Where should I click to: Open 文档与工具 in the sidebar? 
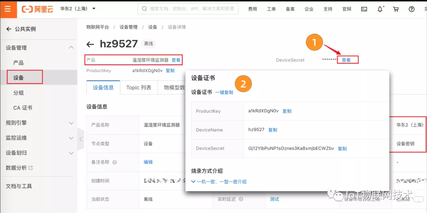pyautogui.click(x=19, y=186)
